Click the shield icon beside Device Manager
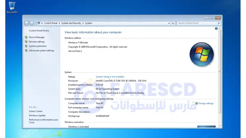The width and height of the screenshot is (246, 138). [26, 37]
